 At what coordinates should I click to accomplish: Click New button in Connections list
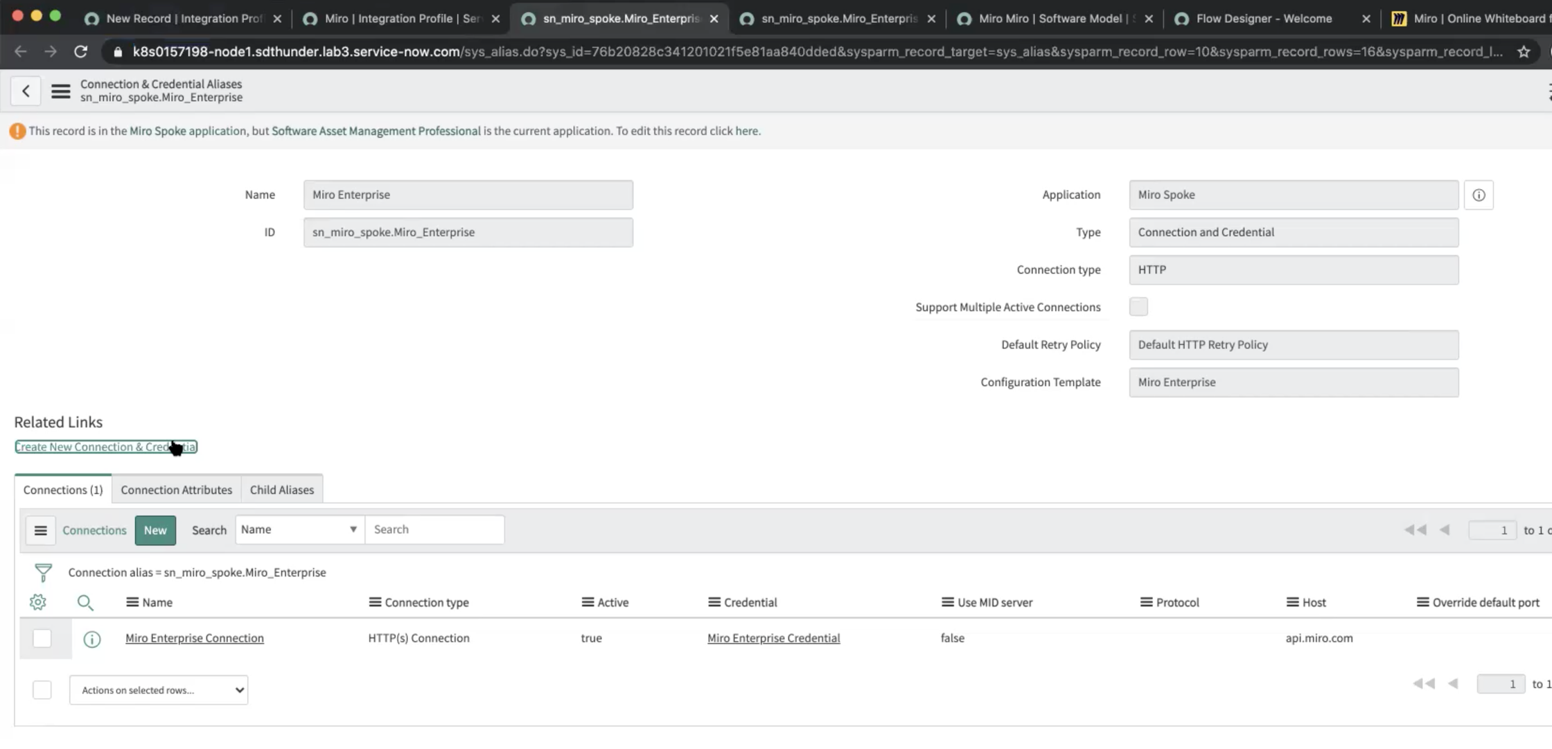pyautogui.click(x=155, y=530)
